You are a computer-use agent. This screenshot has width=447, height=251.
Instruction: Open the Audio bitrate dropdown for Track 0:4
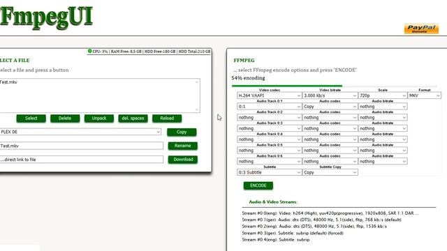[383, 139]
